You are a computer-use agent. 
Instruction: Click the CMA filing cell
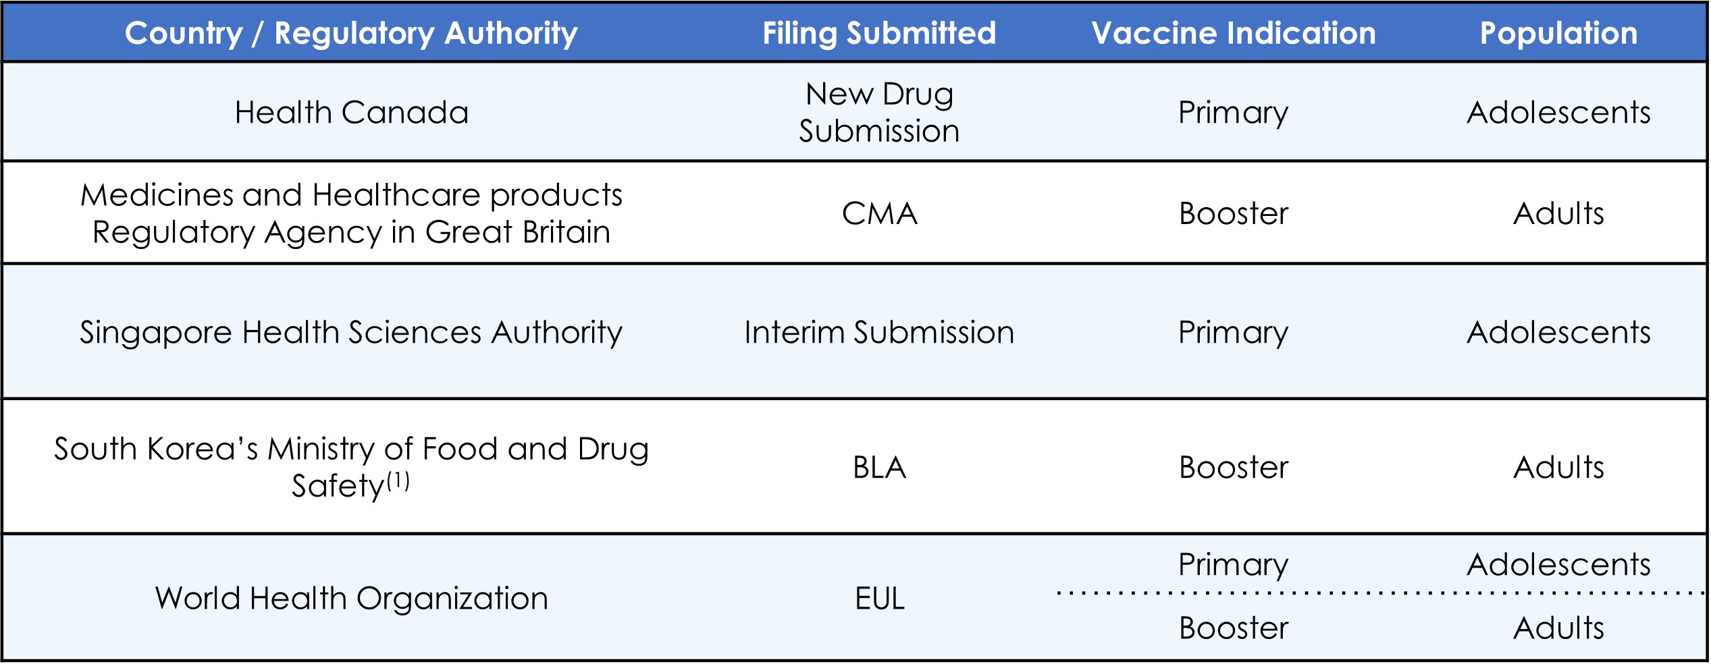879,213
